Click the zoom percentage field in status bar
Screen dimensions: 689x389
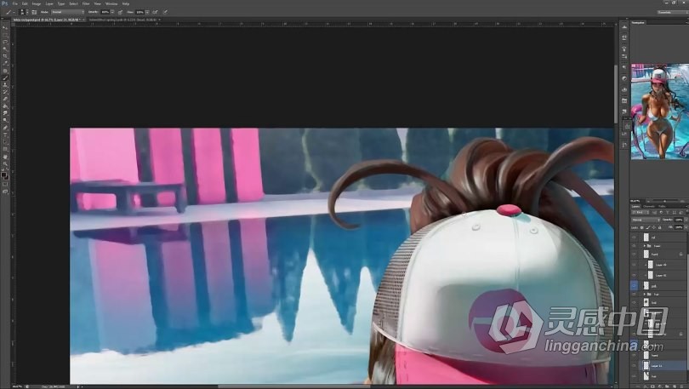click(18, 386)
